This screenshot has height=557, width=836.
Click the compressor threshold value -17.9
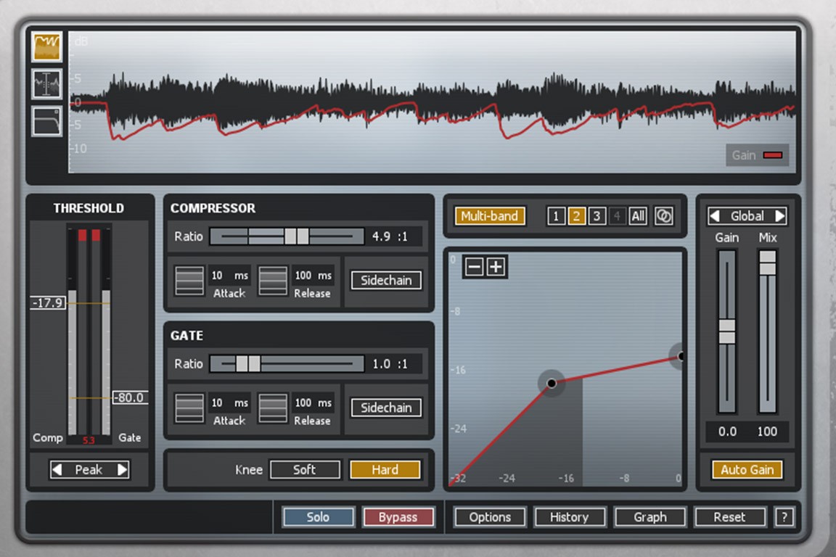tap(48, 302)
